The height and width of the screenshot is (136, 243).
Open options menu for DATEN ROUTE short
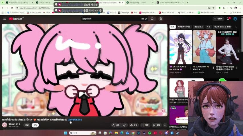pyautogui.click(x=190, y=67)
